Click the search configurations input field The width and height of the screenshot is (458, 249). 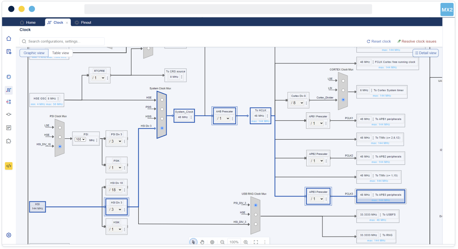[65, 41]
